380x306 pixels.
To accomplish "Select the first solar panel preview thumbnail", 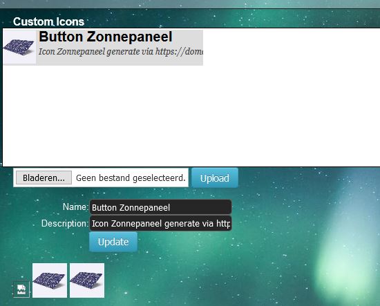I will 50,280.
